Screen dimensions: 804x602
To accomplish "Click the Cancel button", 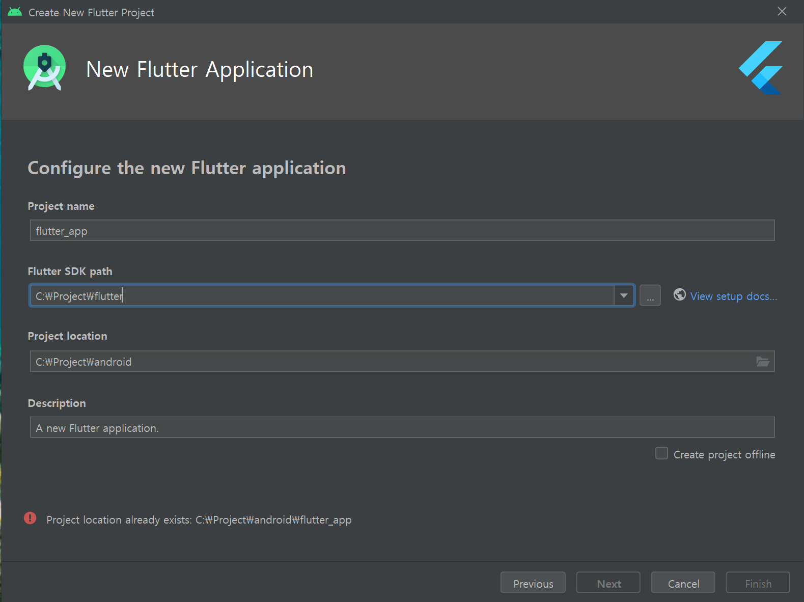I will pos(683,583).
